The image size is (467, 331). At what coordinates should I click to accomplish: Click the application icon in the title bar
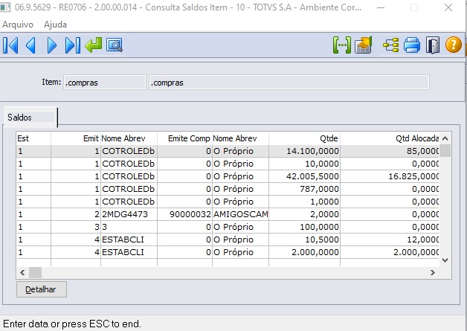[5, 7]
